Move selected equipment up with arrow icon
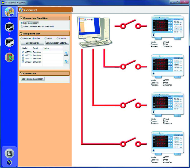Viewport: 190px width, 168px height. (66, 53)
